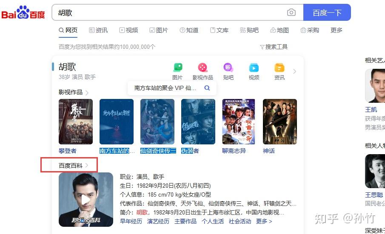Click the 仙剑奇侠传三 title link

point(158,151)
